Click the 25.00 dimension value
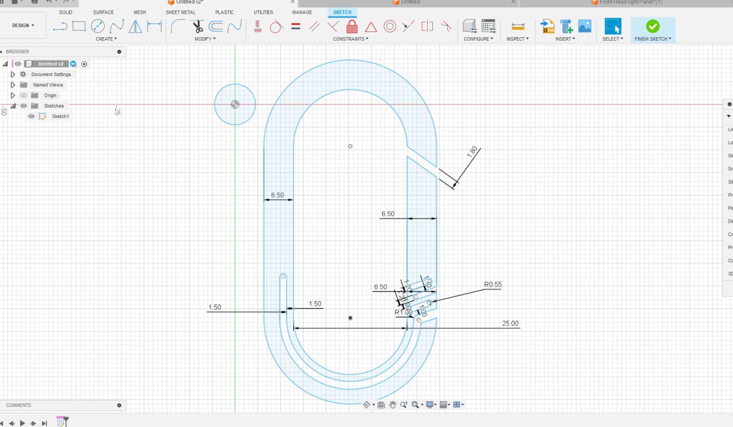The height and width of the screenshot is (427, 733). point(510,323)
